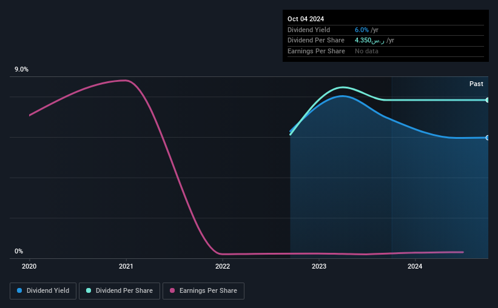Click the pink Earnings Per Share legend dot

tap(172, 290)
